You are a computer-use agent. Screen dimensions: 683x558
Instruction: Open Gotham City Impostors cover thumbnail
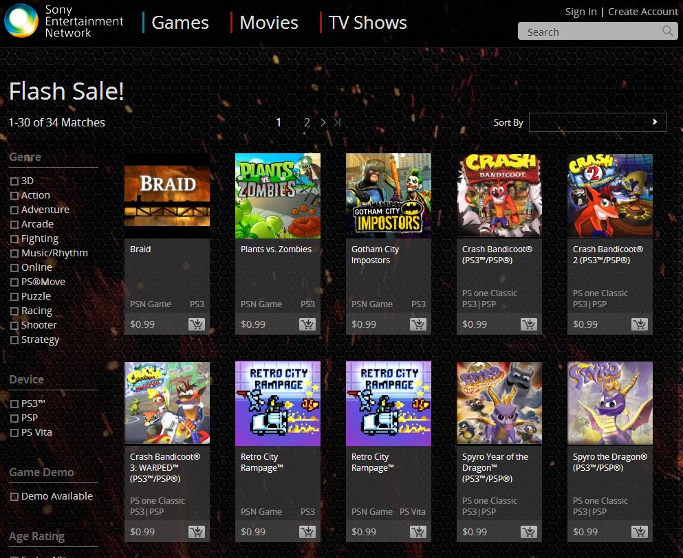[389, 195]
